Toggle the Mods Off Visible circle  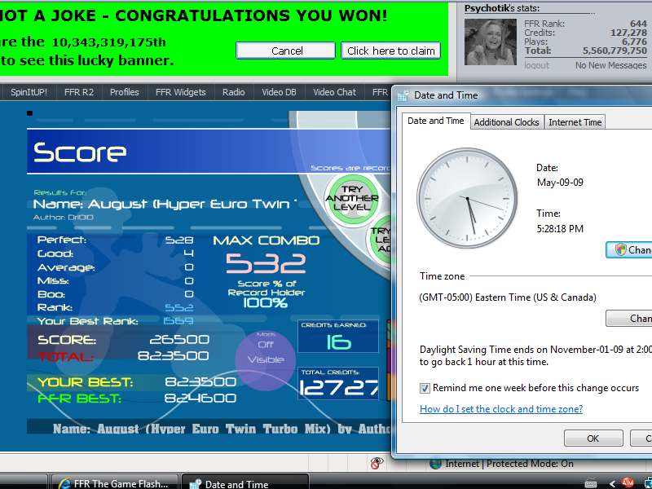coord(266,351)
